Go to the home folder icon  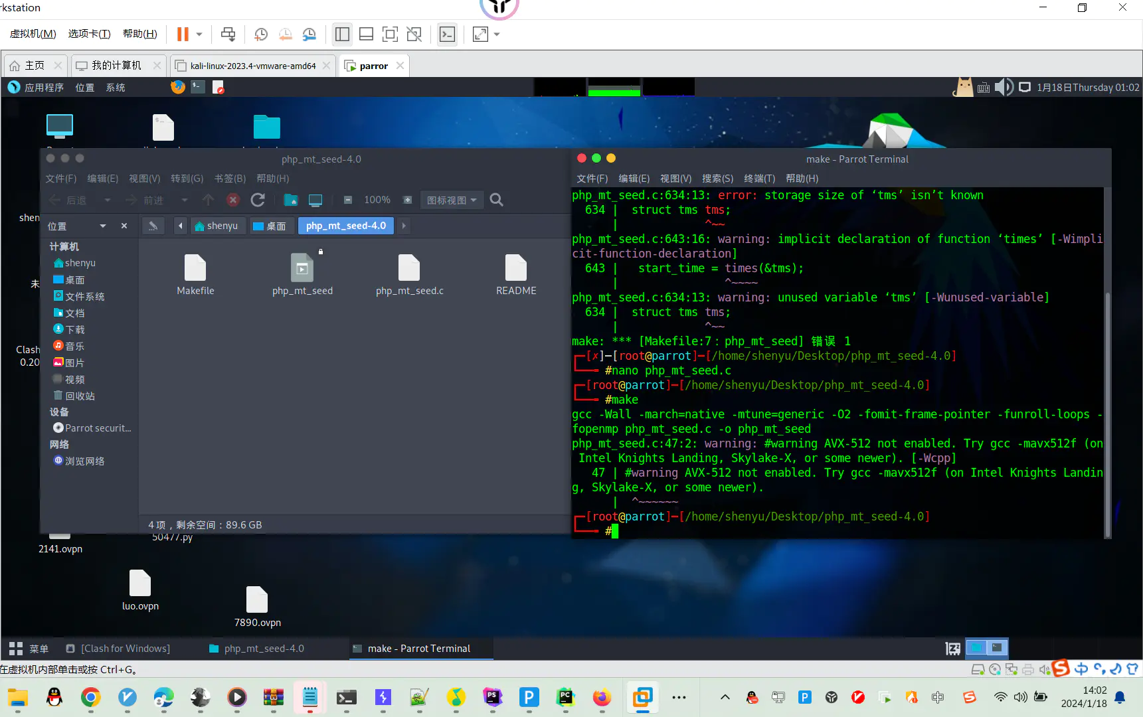click(290, 200)
